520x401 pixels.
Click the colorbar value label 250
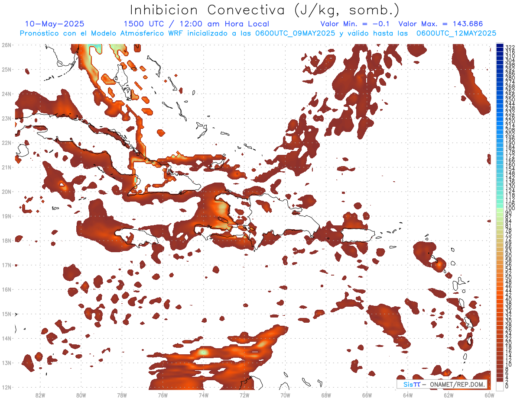[x=510, y=99]
